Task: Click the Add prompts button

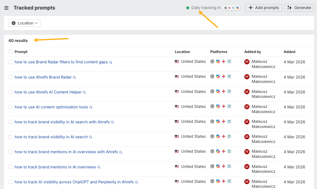Action: (x=263, y=8)
